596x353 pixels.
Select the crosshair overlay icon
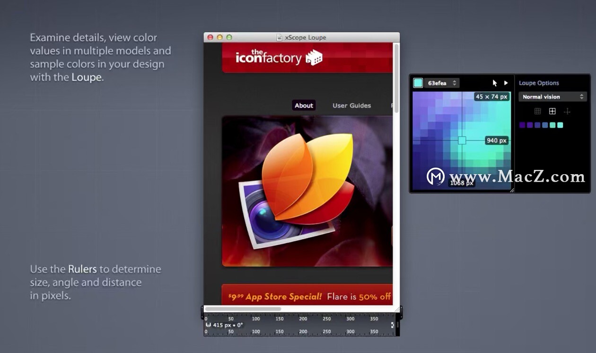click(x=567, y=111)
